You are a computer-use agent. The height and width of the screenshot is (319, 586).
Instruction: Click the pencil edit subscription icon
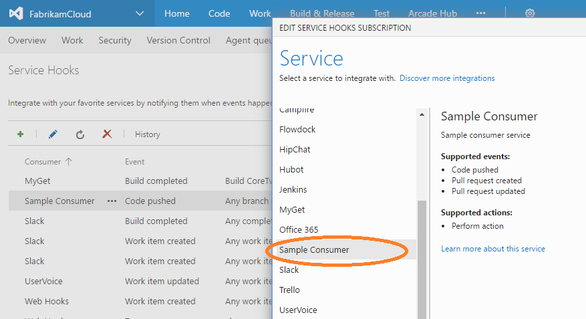[x=53, y=134]
